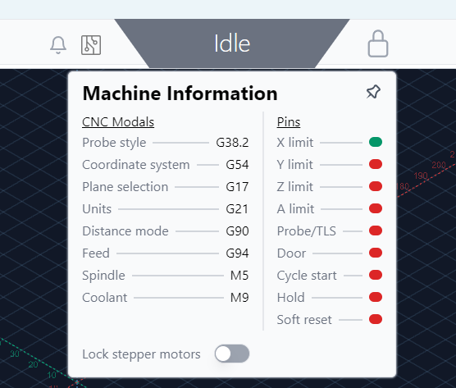Select the G94 feed value
This screenshot has width=456, height=388.
(237, 253)
